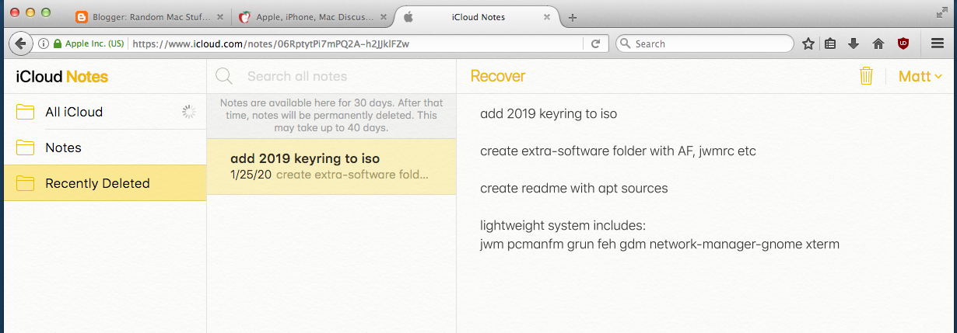
Task: Click the 30-day deletion notice text
Action: (x=331, y=115)
